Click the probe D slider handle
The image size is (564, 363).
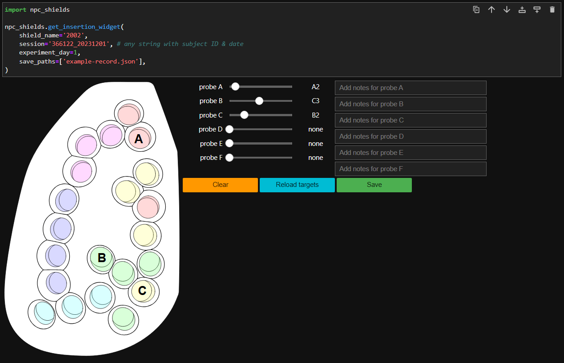pos(230,129)
